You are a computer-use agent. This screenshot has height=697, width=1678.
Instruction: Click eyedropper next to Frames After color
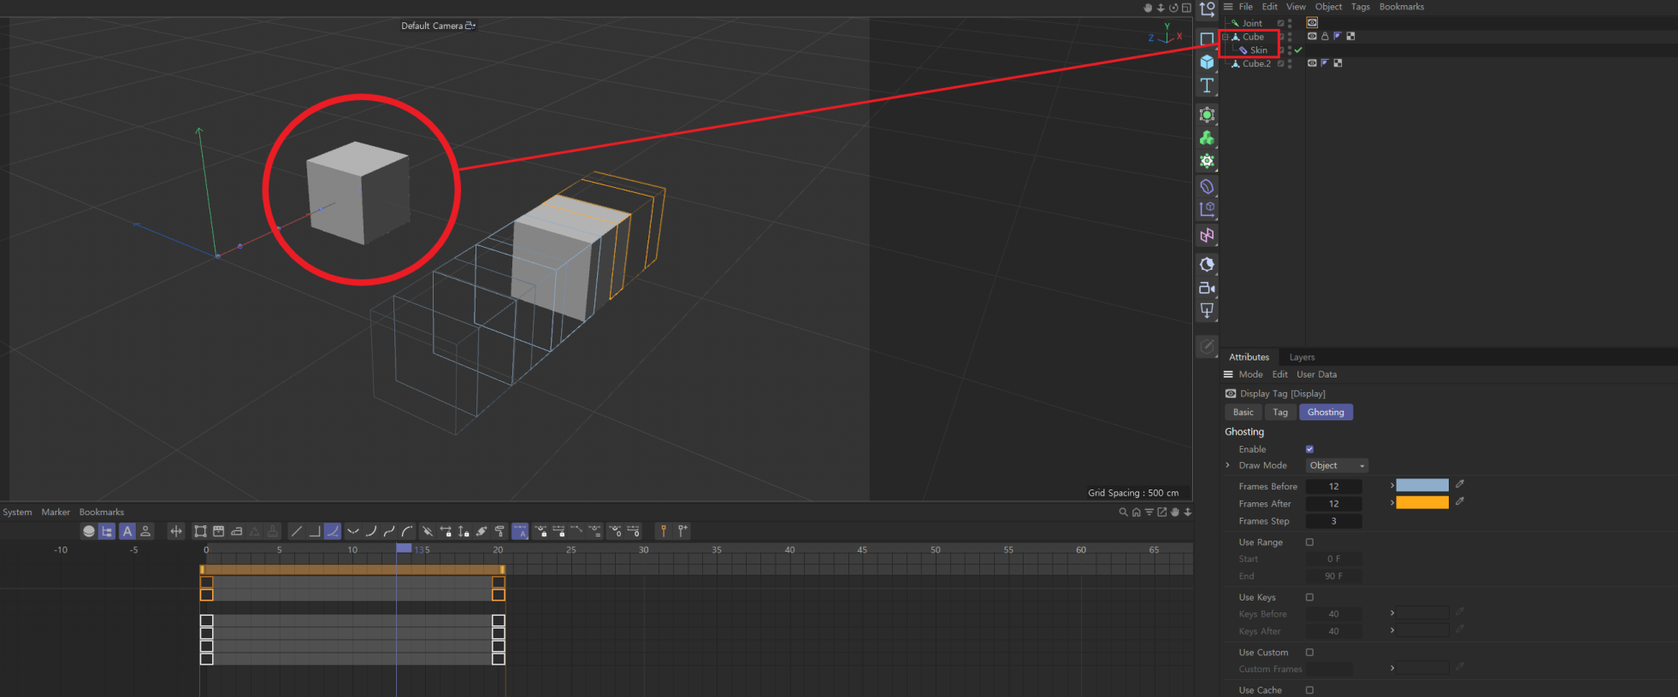(1460, 501)
